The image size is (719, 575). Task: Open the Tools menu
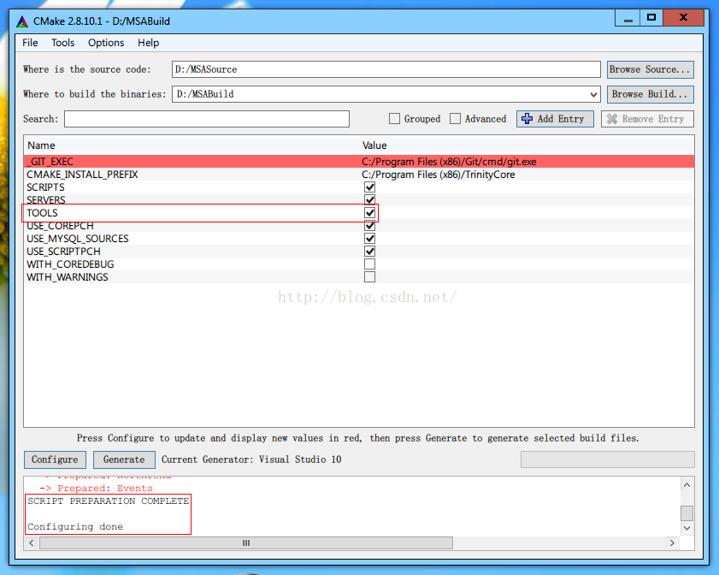point(62,43)
